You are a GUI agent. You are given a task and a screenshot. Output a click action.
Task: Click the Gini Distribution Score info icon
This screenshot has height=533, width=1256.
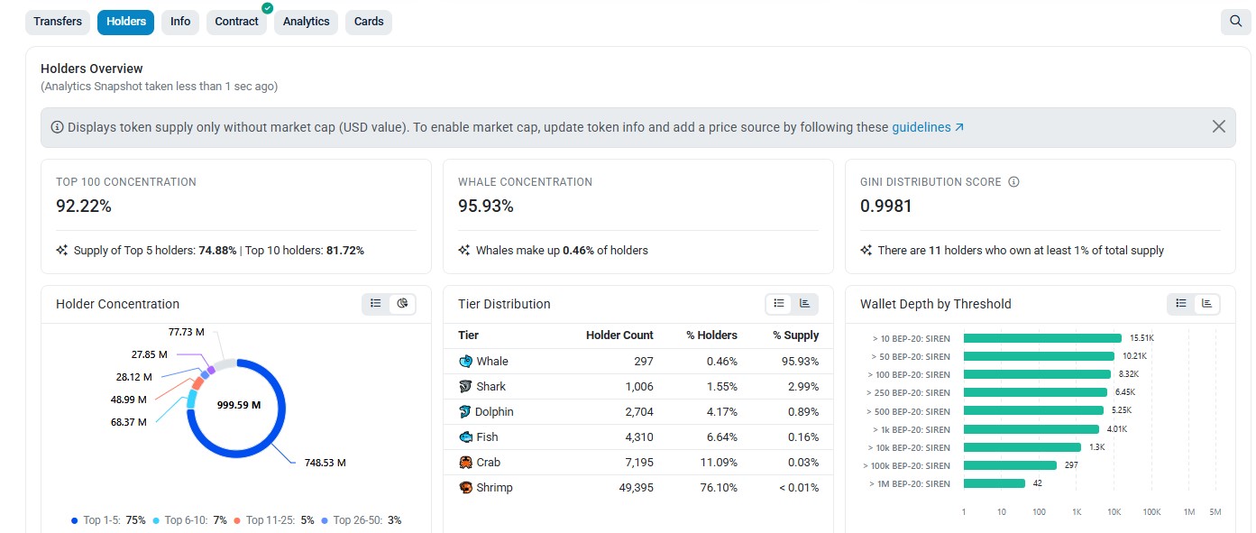click(1013, 182)
